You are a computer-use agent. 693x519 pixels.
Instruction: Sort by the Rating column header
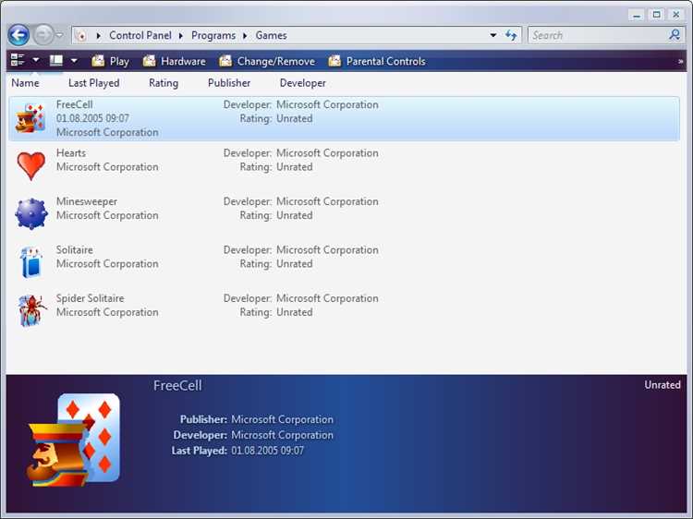tap(164, 83)
